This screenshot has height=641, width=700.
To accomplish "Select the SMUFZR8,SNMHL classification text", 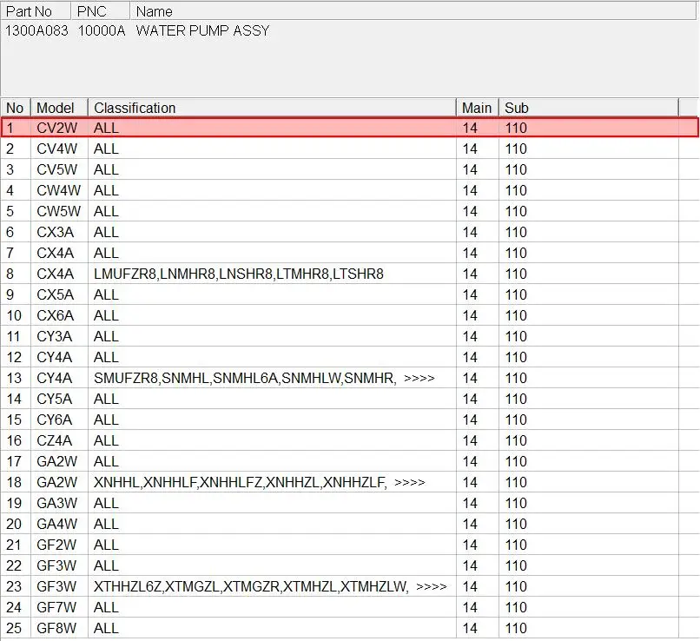I will 245,378.
